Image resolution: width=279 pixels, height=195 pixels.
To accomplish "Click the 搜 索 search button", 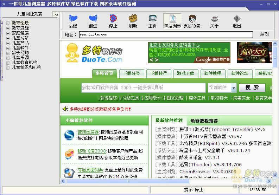I will coord(252,87).
